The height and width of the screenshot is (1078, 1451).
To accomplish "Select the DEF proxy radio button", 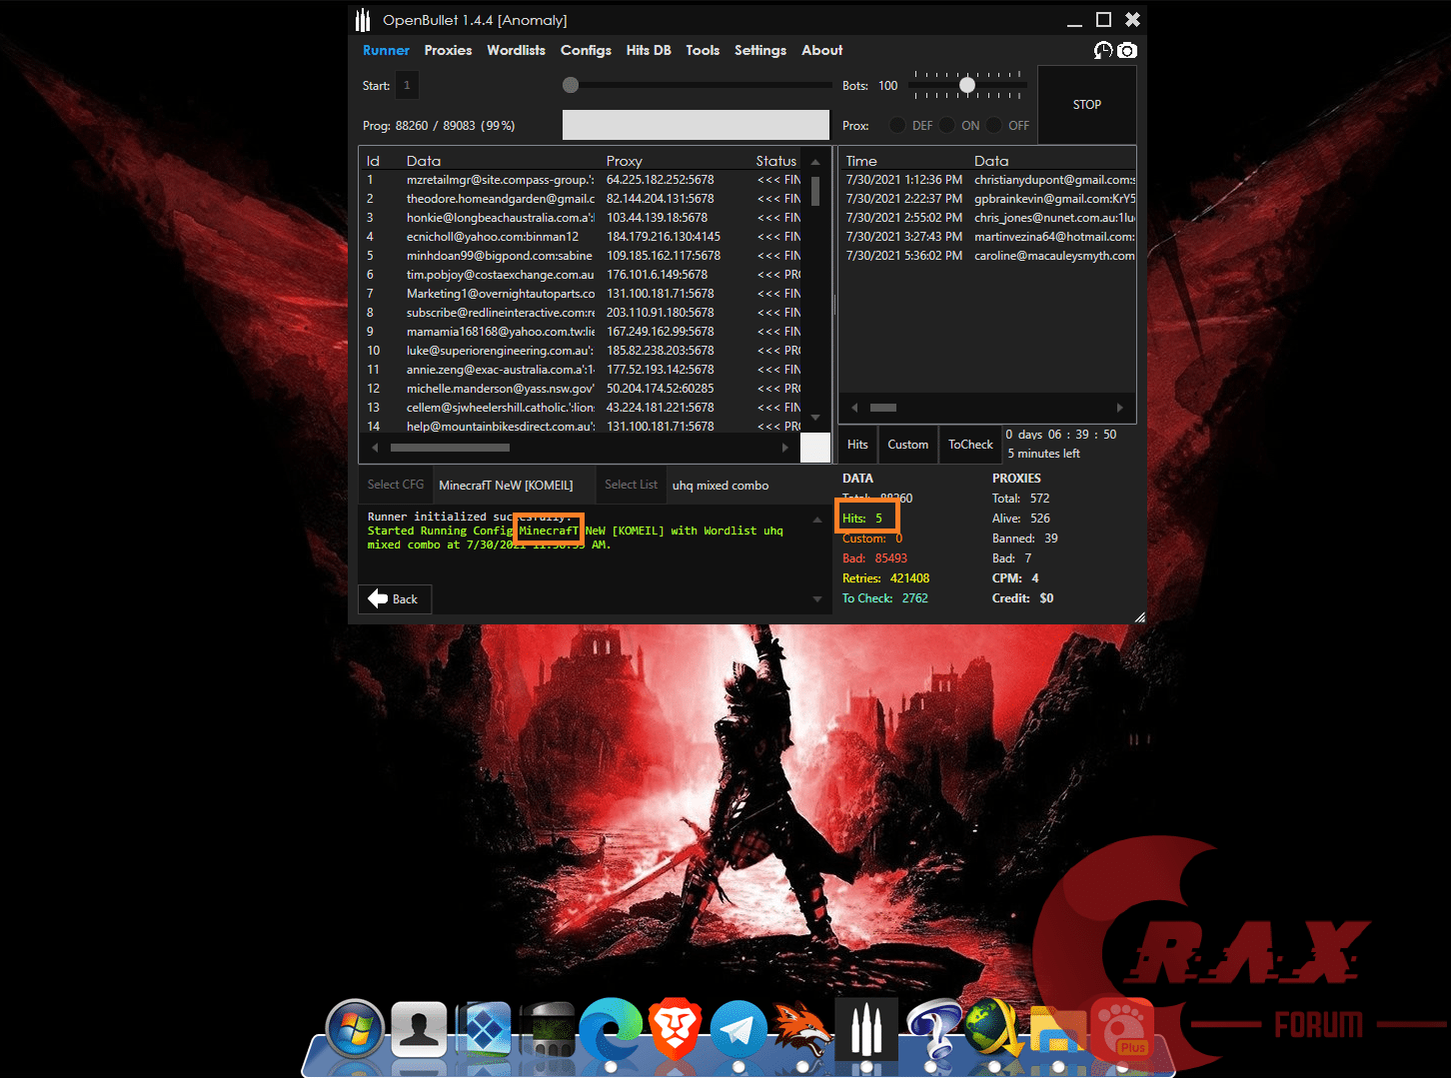I will [x=897, y=125].
